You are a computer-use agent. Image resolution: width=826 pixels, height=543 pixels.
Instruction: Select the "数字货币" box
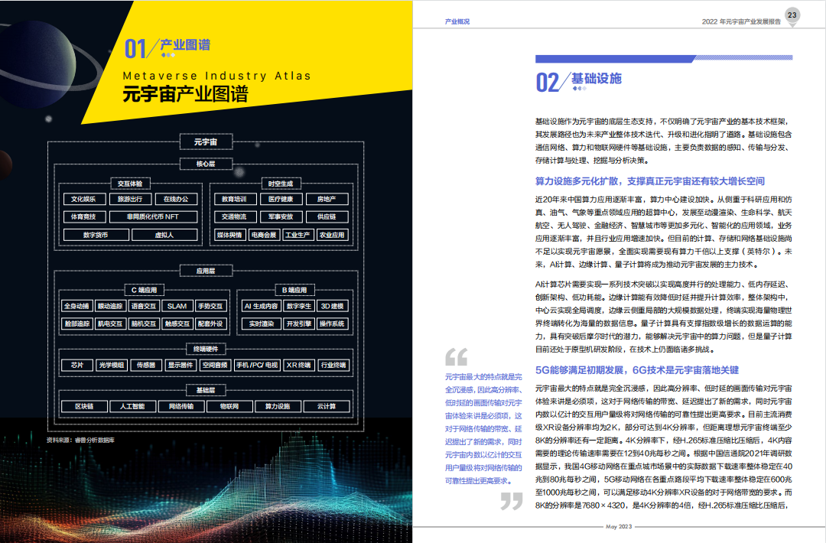click(96, 235)
